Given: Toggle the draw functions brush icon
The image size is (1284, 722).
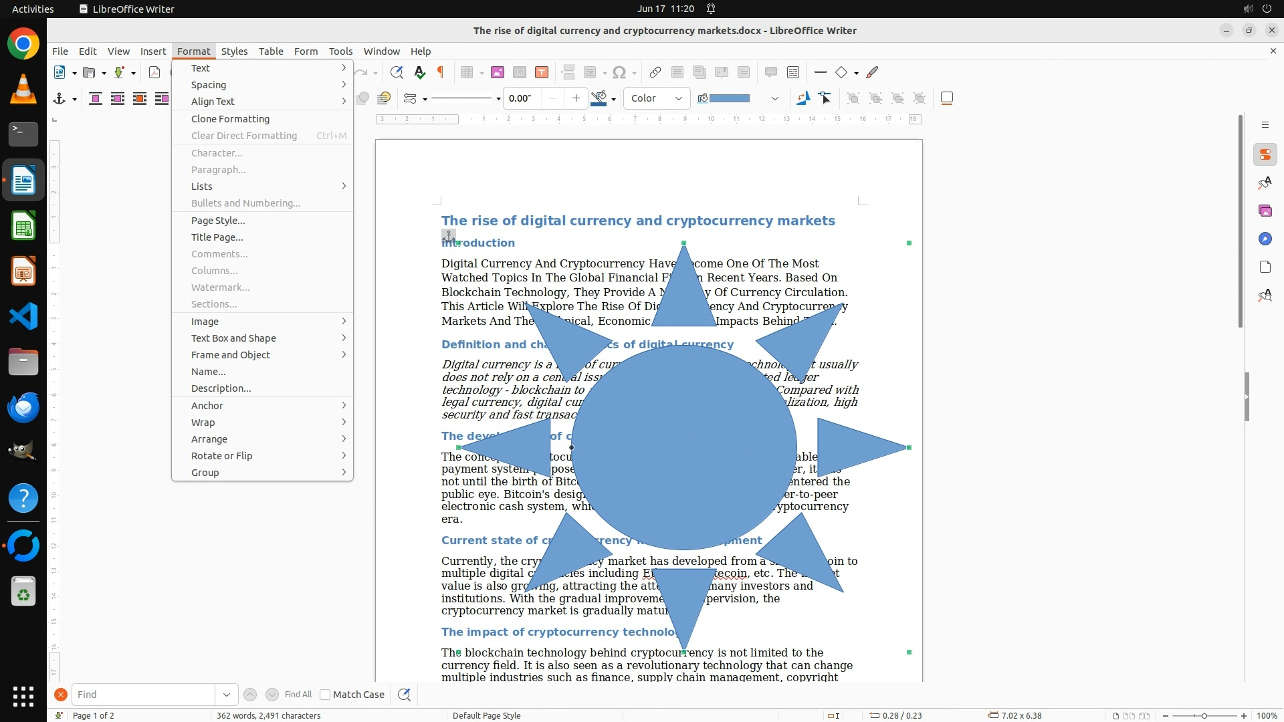Looking at the screenshot, I should (x=872, y=72).
